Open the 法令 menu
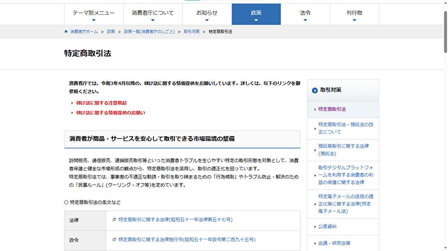448x251 pixels. coord(305,14)
